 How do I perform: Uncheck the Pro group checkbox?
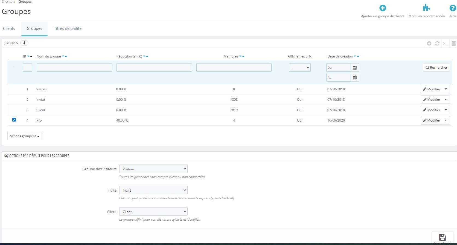click(14, 120)
